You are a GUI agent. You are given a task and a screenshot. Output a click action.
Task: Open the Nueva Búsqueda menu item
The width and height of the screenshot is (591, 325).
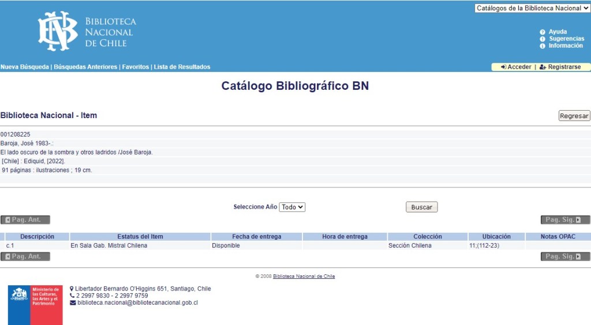(x=25, y=67)
